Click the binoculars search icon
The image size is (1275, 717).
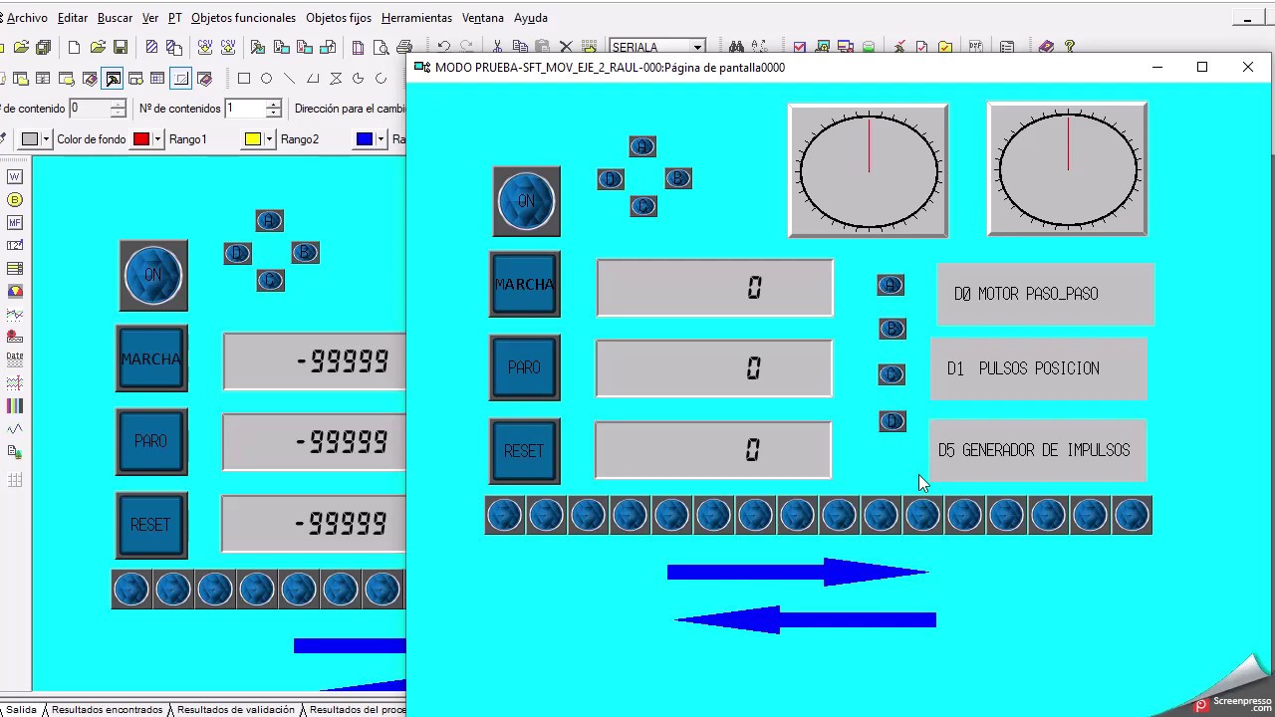point(736,47)
